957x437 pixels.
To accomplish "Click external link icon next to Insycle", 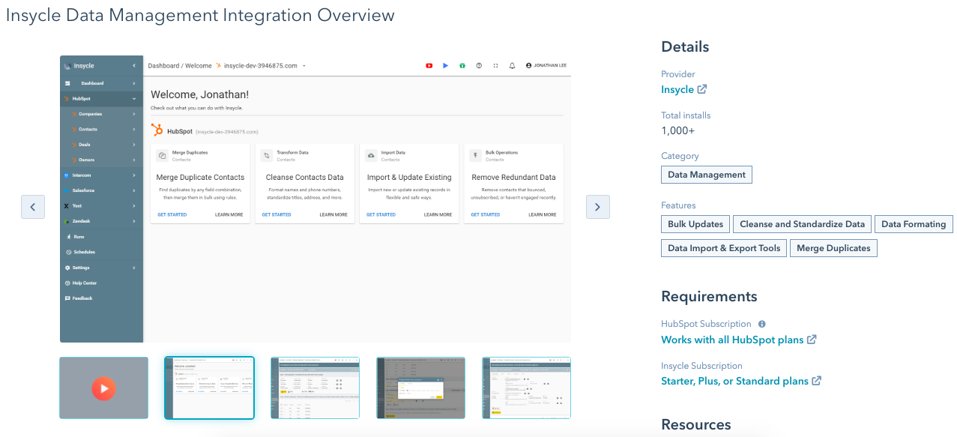I will coord(702,89).
